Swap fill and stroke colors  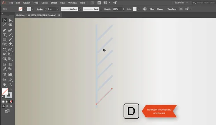(x=11, y=90)
